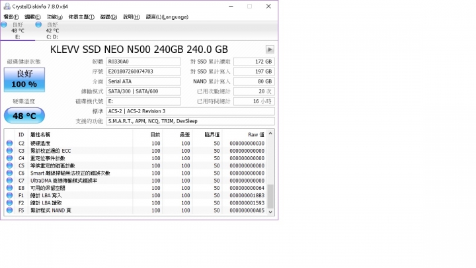Click the status circle of row F2
The height and width of the screenshot is (268, 476).
tap(9, 202)
